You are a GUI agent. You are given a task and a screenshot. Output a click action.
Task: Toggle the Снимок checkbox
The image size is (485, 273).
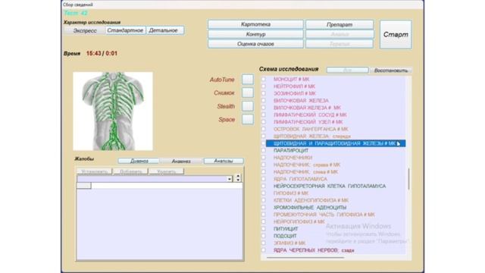(248, 93)
